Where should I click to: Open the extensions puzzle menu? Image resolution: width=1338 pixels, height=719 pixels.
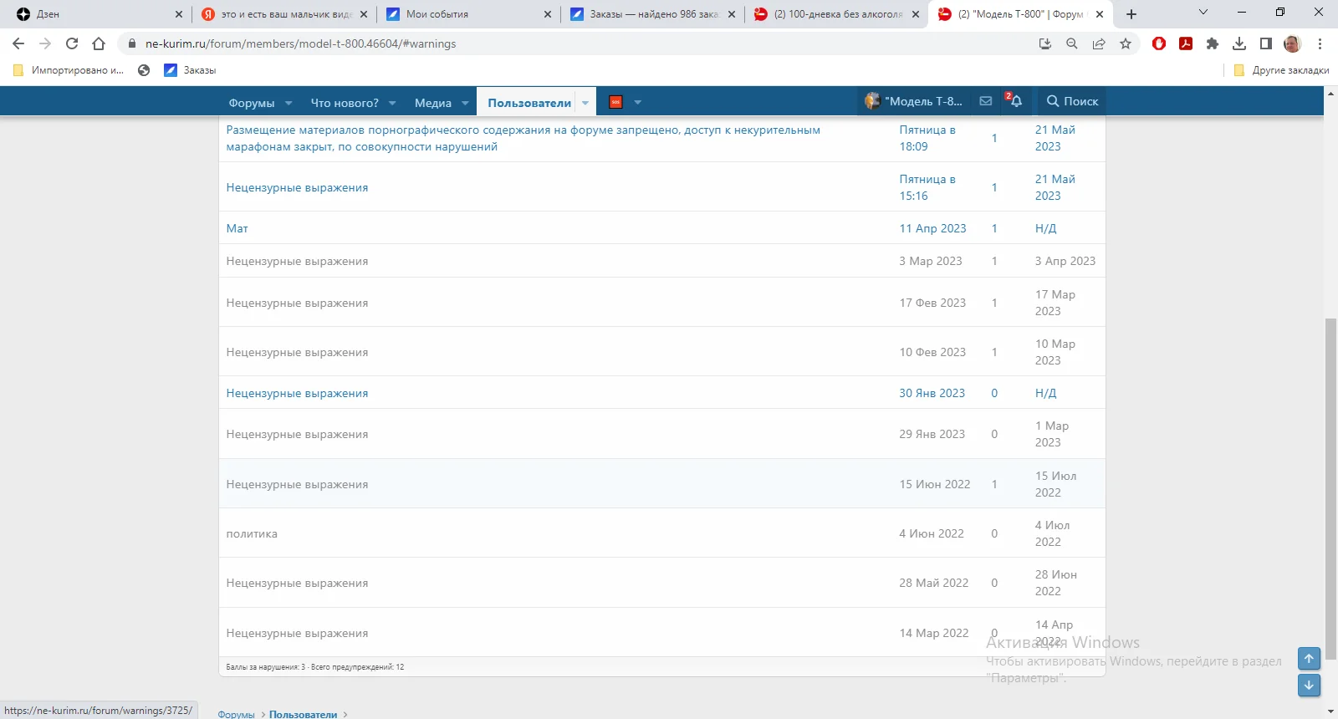click(1213, 43)
